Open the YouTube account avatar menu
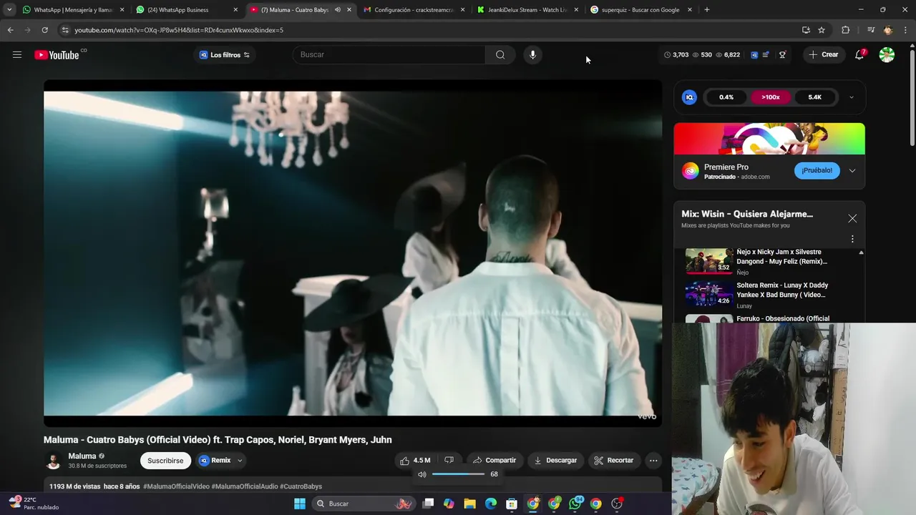Screen dimensions: 916x515 [887, 55]
